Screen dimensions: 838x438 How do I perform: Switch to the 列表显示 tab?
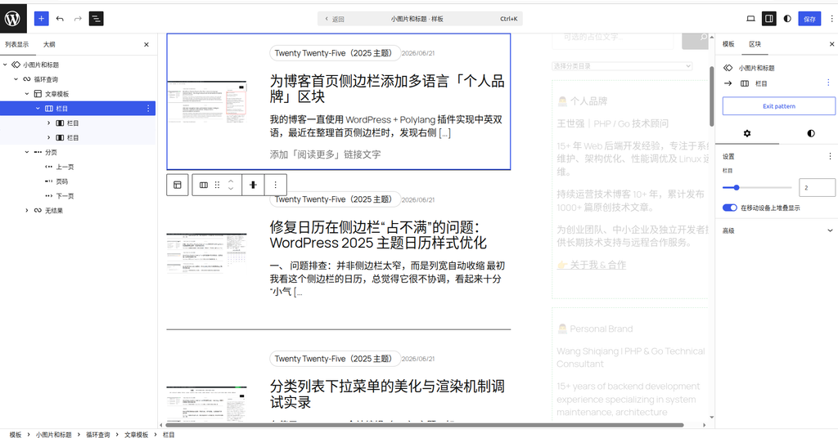(x=17, y=45)
